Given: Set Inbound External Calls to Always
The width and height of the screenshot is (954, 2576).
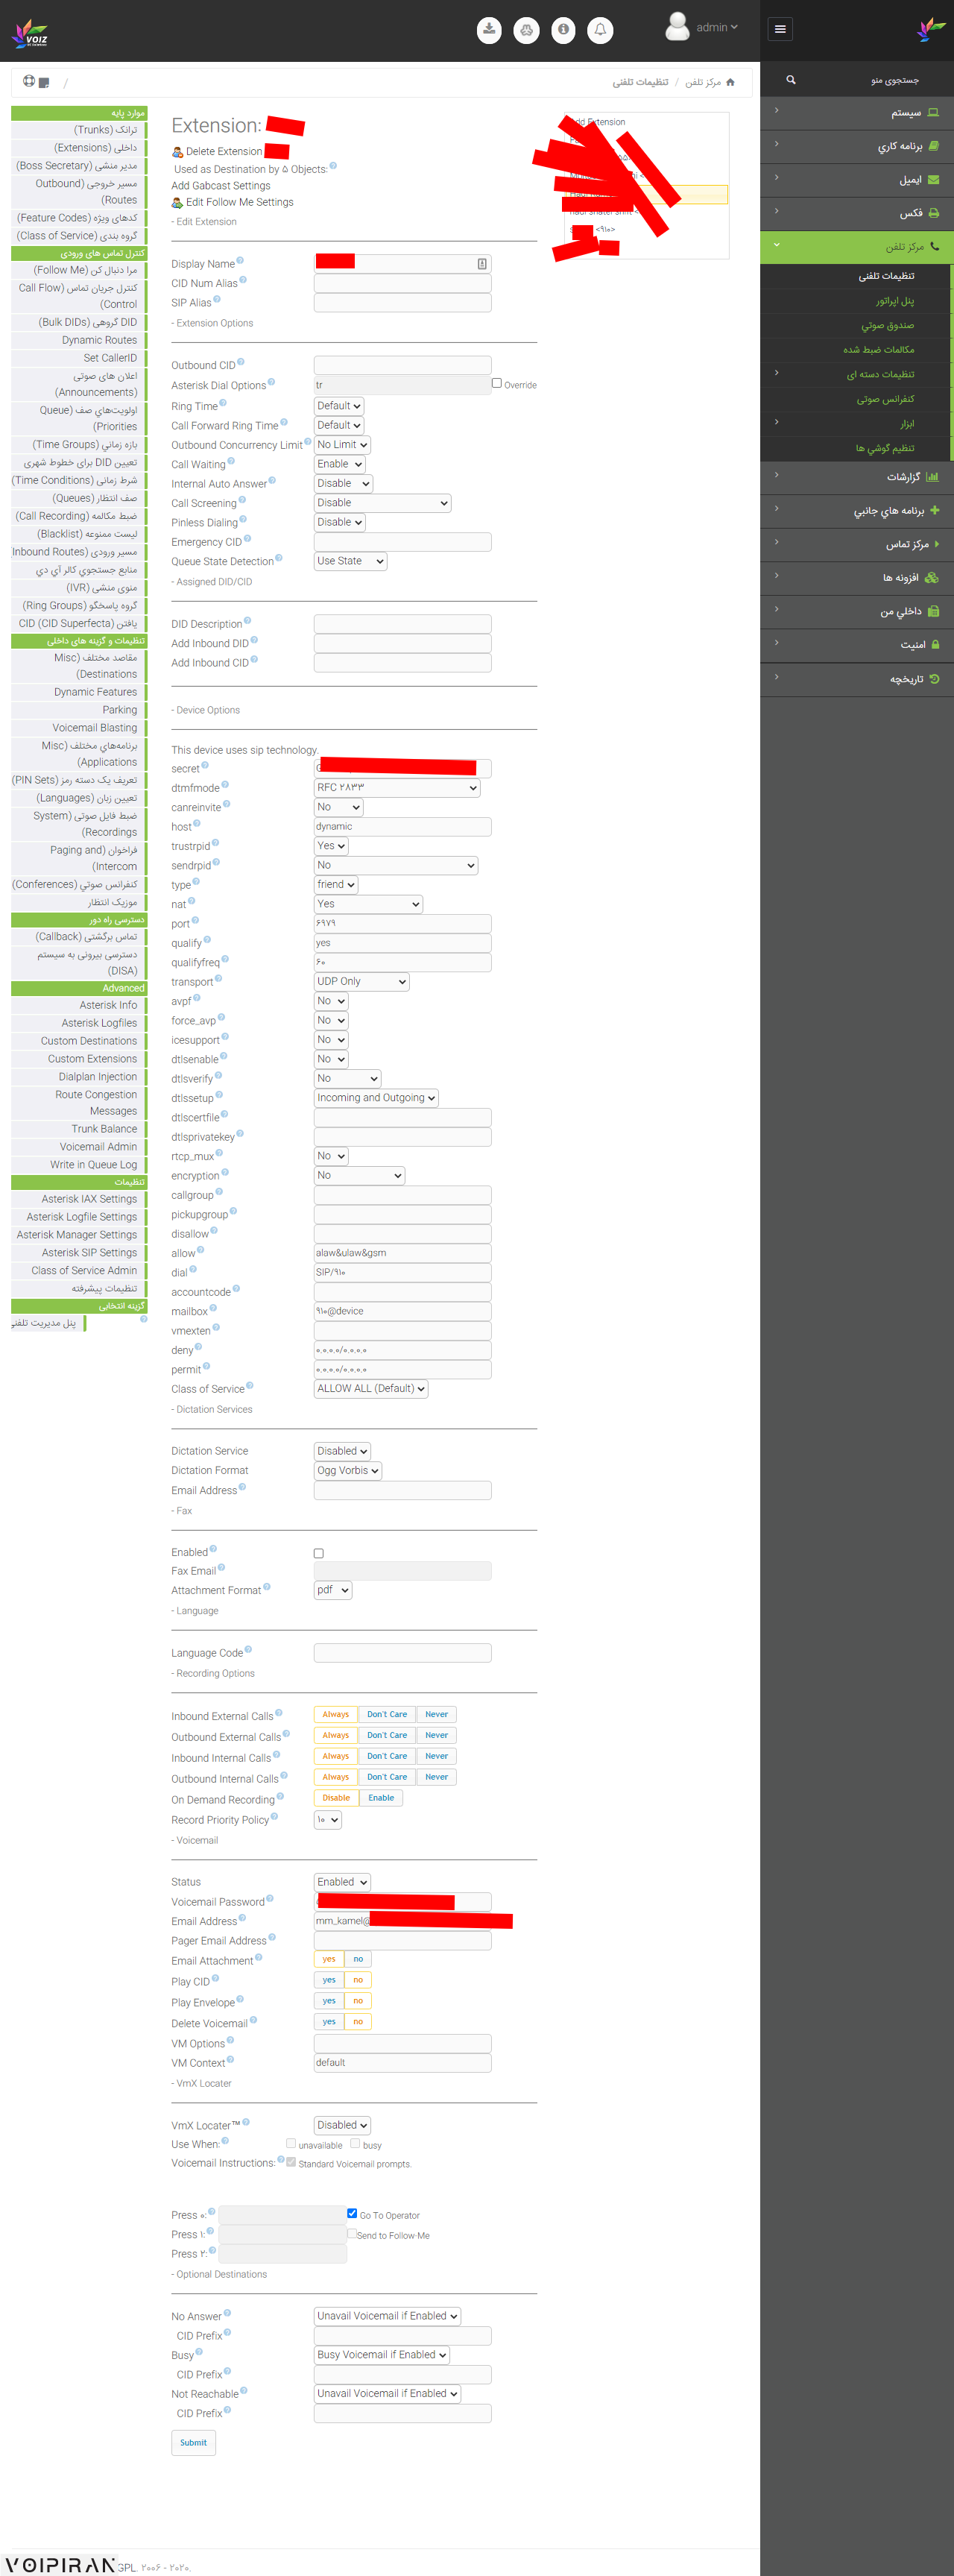Looking at the screenshot, I should point(336,1714).
